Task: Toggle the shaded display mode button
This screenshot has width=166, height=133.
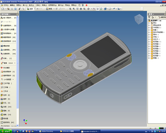Action: click(105, 9)
